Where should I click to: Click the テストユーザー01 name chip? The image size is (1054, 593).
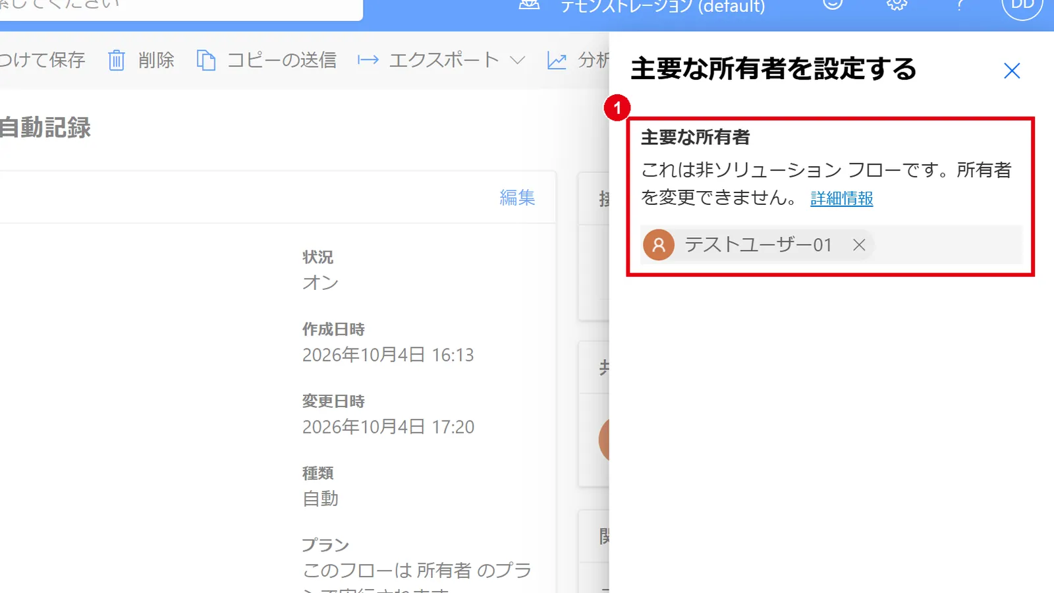point(758,245)
